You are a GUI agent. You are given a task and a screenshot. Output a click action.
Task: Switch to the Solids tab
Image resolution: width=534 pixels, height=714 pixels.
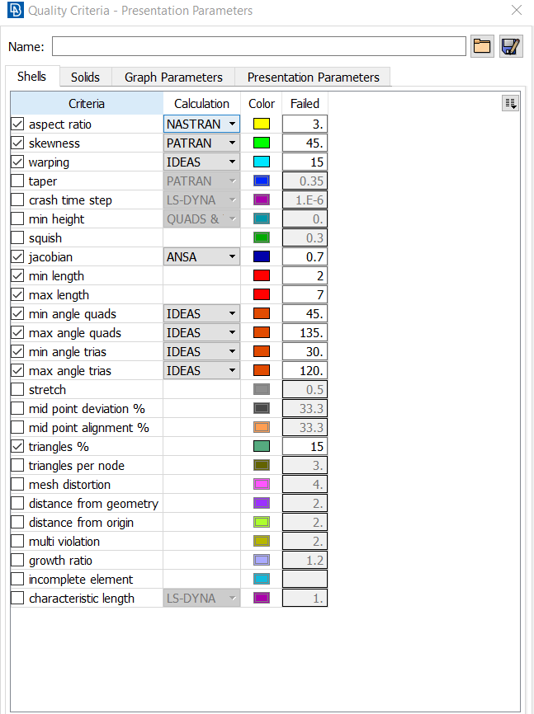(x=85, y=76)
